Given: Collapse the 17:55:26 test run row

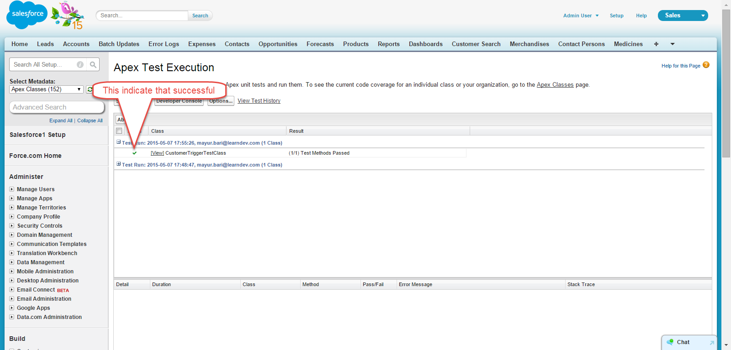Looking at the screenshot, I should click(119, 142).
